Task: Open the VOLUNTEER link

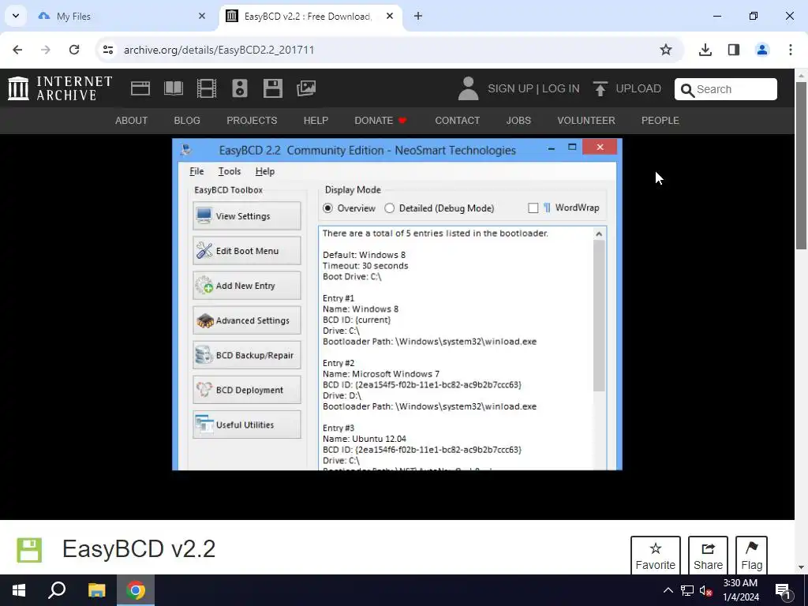Action: [586, 121]
